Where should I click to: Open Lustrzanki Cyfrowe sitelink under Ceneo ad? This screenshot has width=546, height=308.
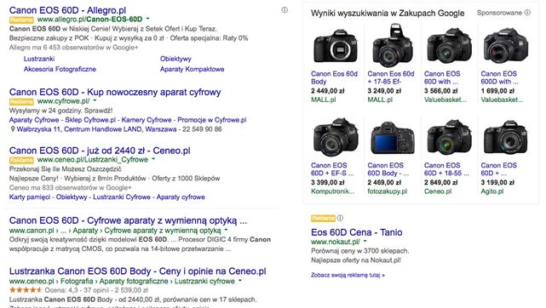(x=122, y=197)
